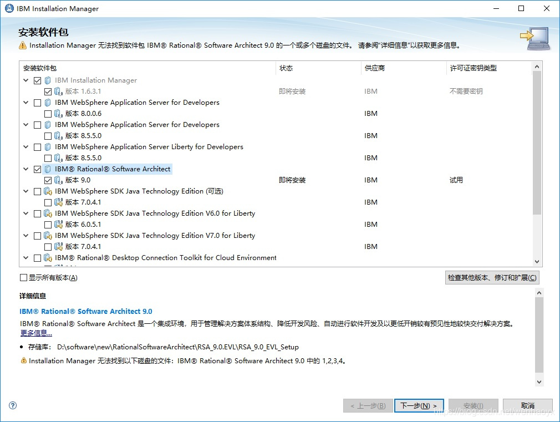Uncheck IBM Installation Manager package checkbox
Image resolution: width=560 pixels, height=422 pixels.
tap(38, 81)
